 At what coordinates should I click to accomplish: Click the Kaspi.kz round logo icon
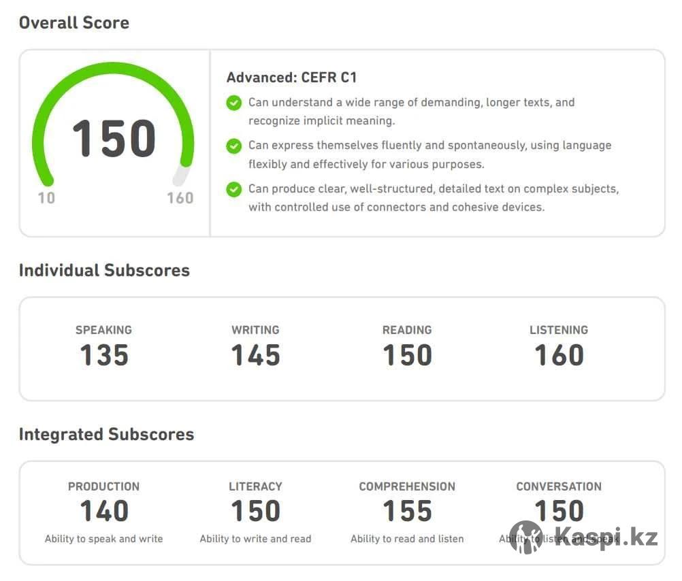point(526,537)
